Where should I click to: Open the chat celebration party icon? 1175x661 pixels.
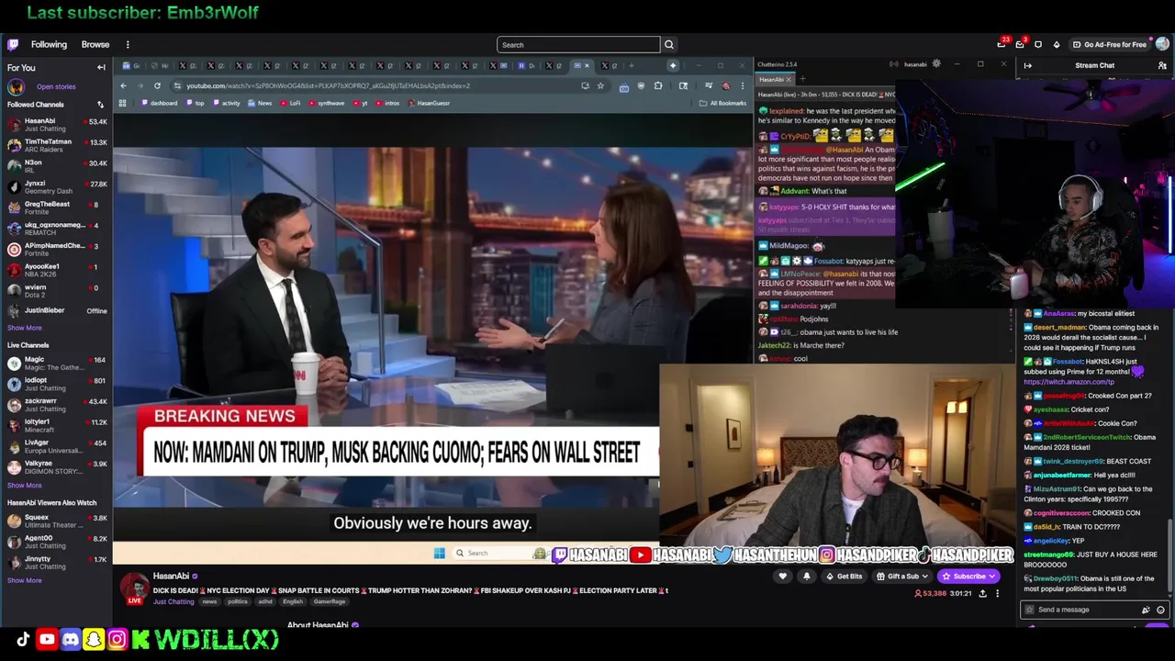[1146, 610]
